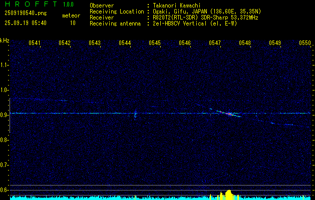315x200 pixels.
Task: Click the 0.8 kHz frequency label
Action: click(x=5, y=140)
